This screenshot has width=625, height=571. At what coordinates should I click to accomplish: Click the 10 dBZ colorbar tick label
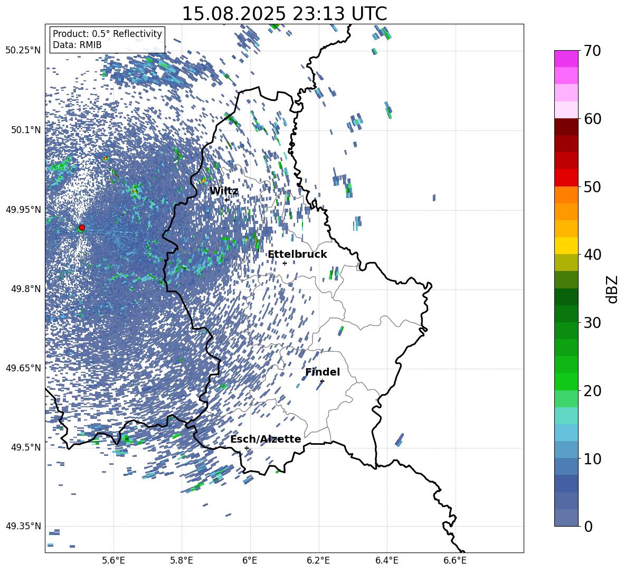click(x=592, y=458)
